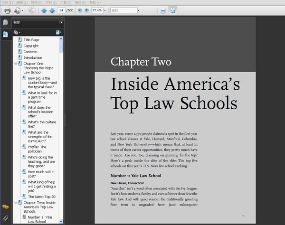Collapse the Chapter Two bookmark tree
Viewport: 285px width, 225px height.
pos(16,202)
